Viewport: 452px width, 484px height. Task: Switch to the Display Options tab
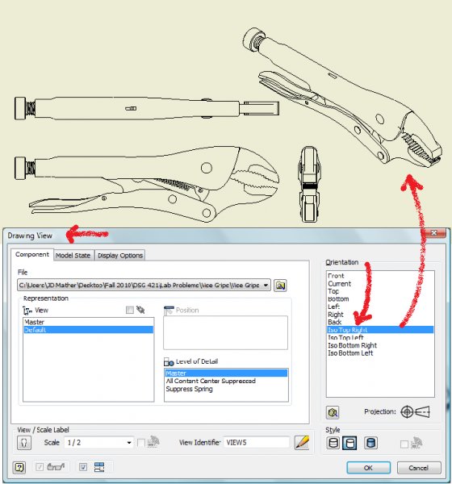point(120,256)
